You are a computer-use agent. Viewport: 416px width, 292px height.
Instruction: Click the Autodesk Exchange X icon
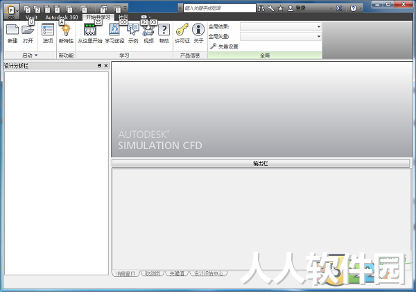point(339,8)
